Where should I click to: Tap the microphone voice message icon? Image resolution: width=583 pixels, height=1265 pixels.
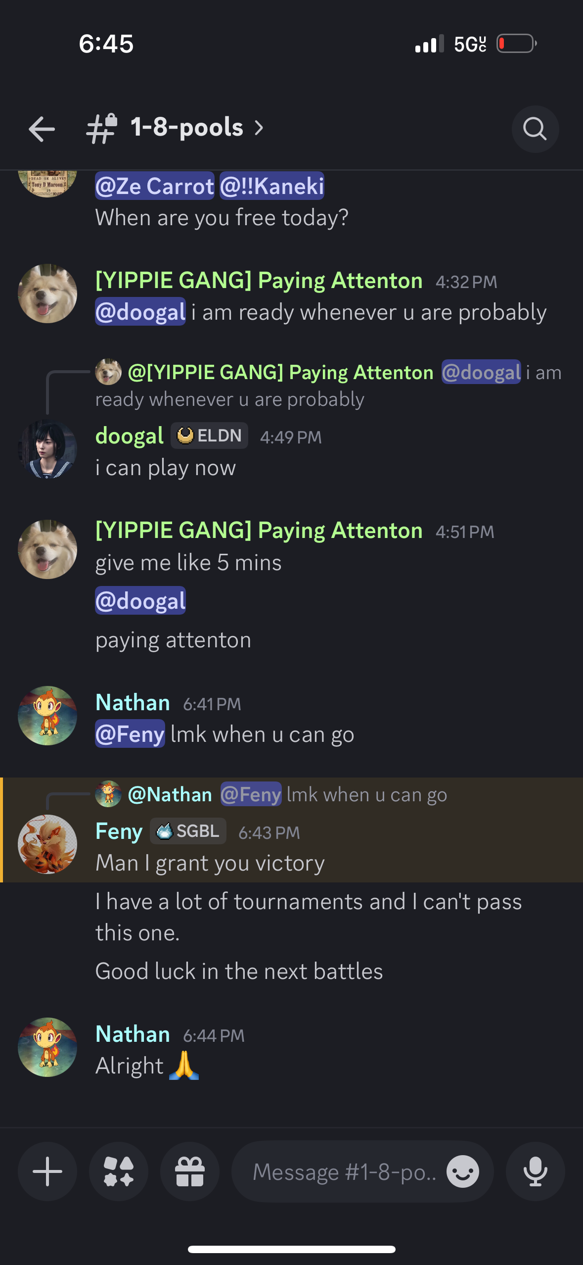(535, 1171)
